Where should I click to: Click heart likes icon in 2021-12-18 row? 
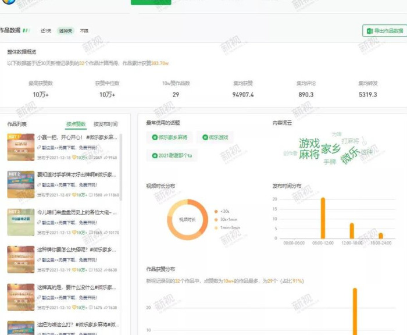74,158
